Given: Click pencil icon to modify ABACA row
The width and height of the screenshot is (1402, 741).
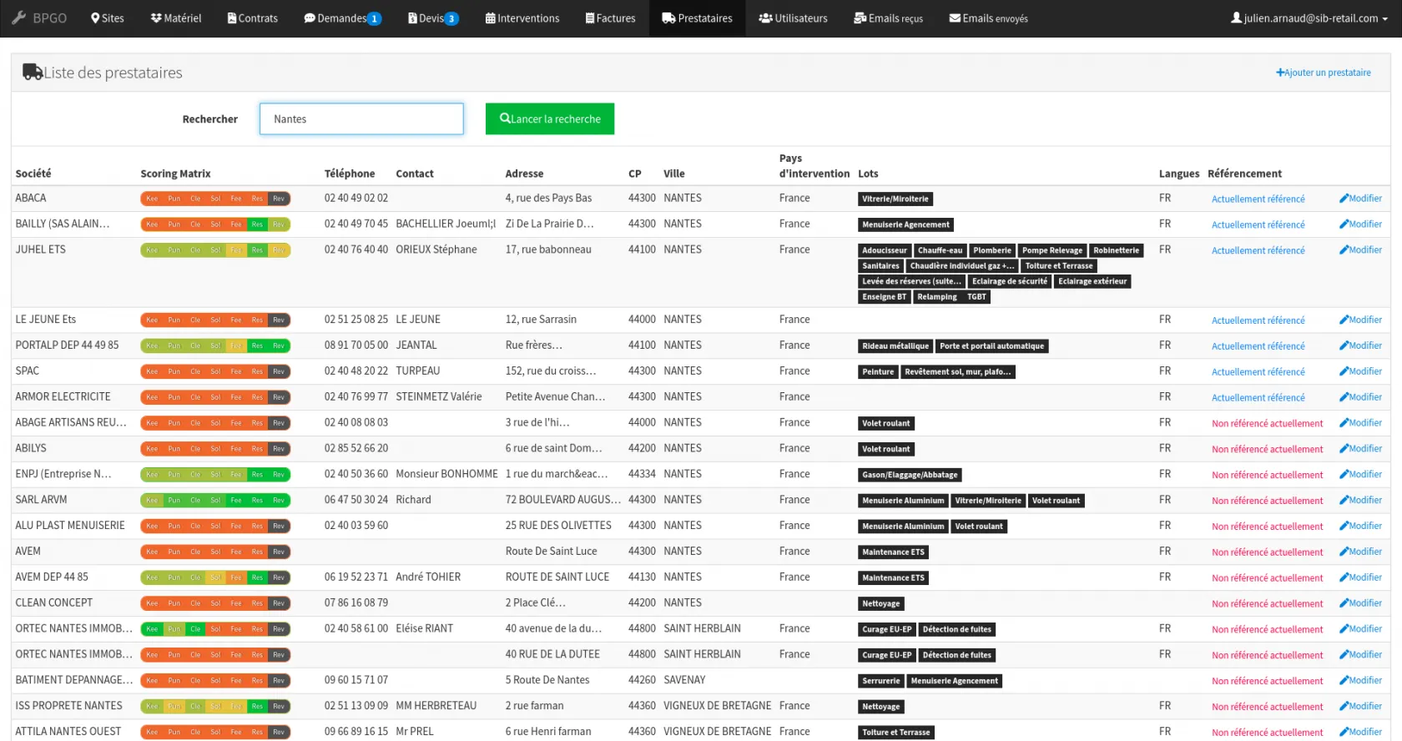Looking at the screenshot, I should (1344, 199).
